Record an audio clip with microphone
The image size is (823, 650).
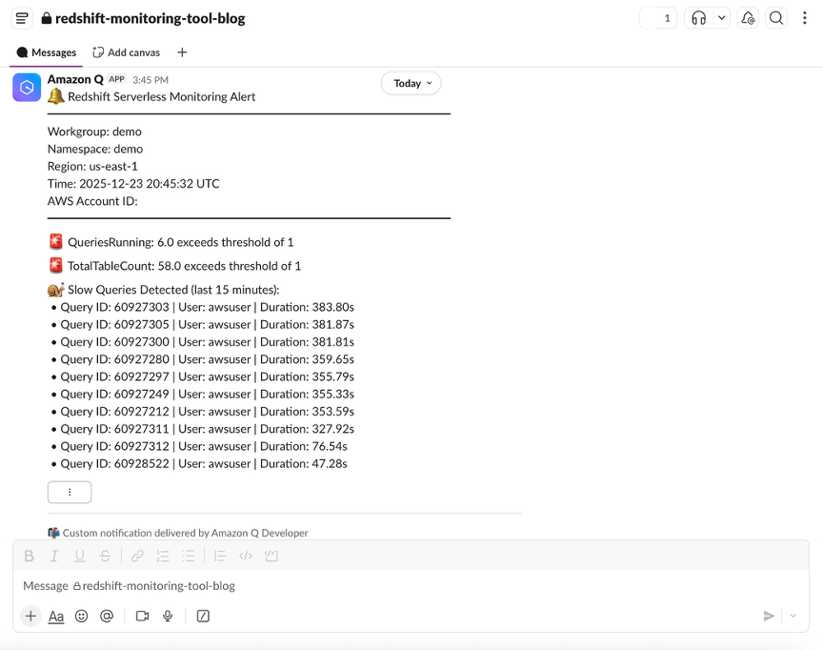click(168, 617)
